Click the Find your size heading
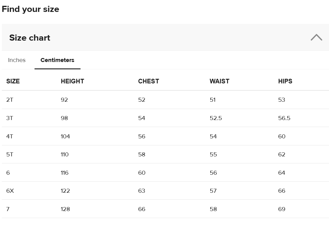329x226 pixels. 31,9
